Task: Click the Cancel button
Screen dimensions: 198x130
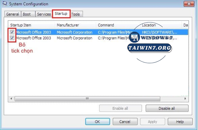Action: [125, 122]
